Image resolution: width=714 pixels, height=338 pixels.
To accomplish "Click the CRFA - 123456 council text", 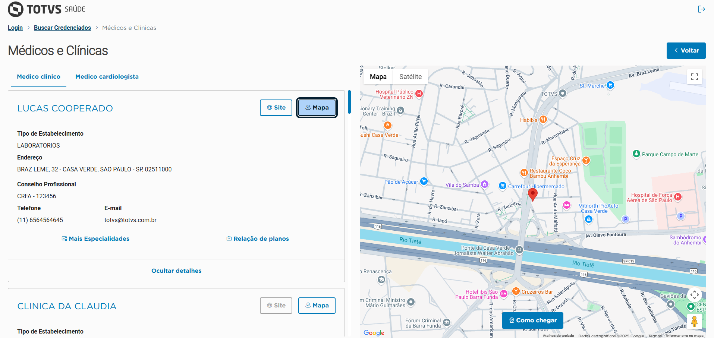I will 37,196.
